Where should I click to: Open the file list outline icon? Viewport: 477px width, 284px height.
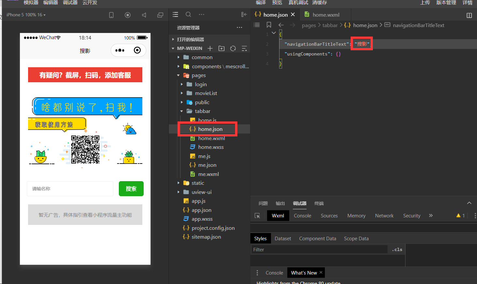point(175,14)
